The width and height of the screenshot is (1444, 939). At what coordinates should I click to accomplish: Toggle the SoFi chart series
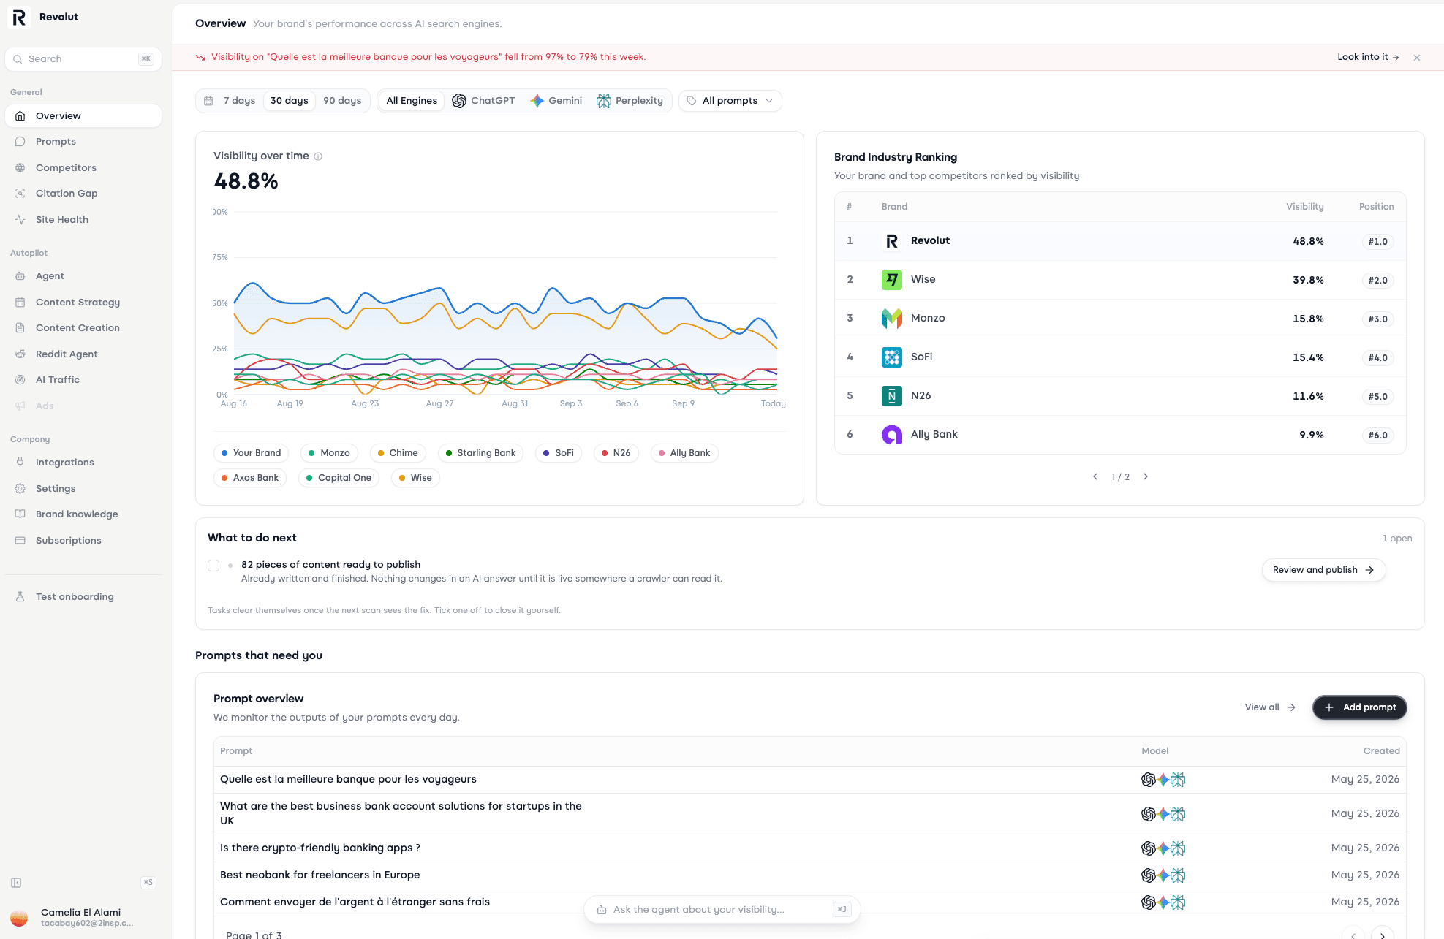[559, 453]
